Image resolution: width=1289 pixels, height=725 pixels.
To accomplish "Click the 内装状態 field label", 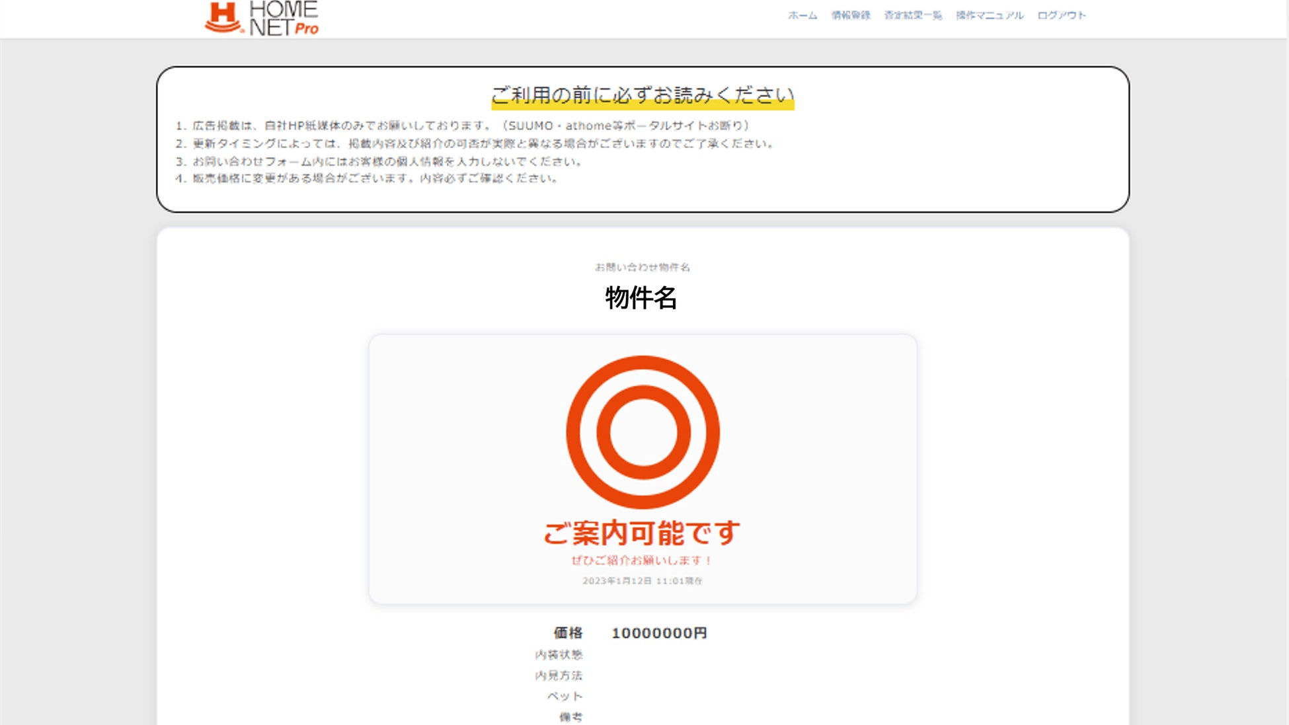I will (x=559, y=654).
